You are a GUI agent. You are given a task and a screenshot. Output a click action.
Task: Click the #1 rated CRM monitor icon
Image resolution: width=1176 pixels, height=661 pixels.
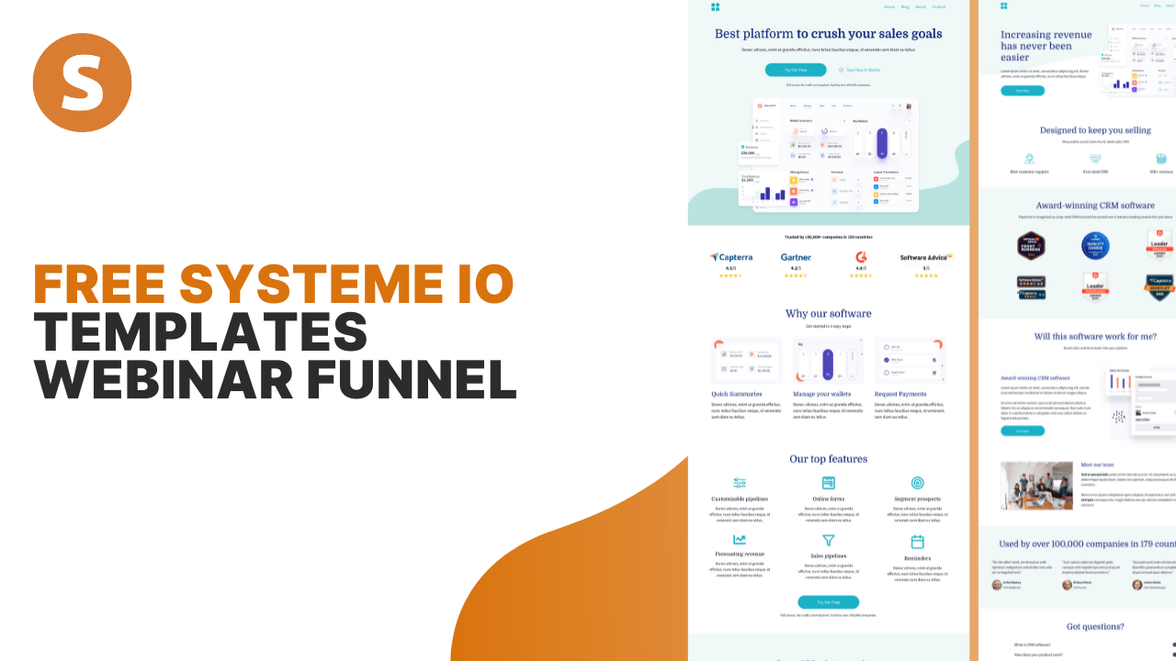pos(1095,158)
